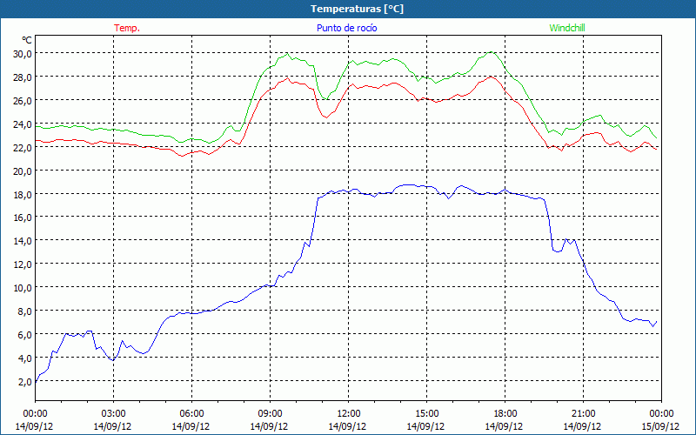Click the 4,0 y-axis value
This screenshot has width=696, height=435.
click(25, 358)
